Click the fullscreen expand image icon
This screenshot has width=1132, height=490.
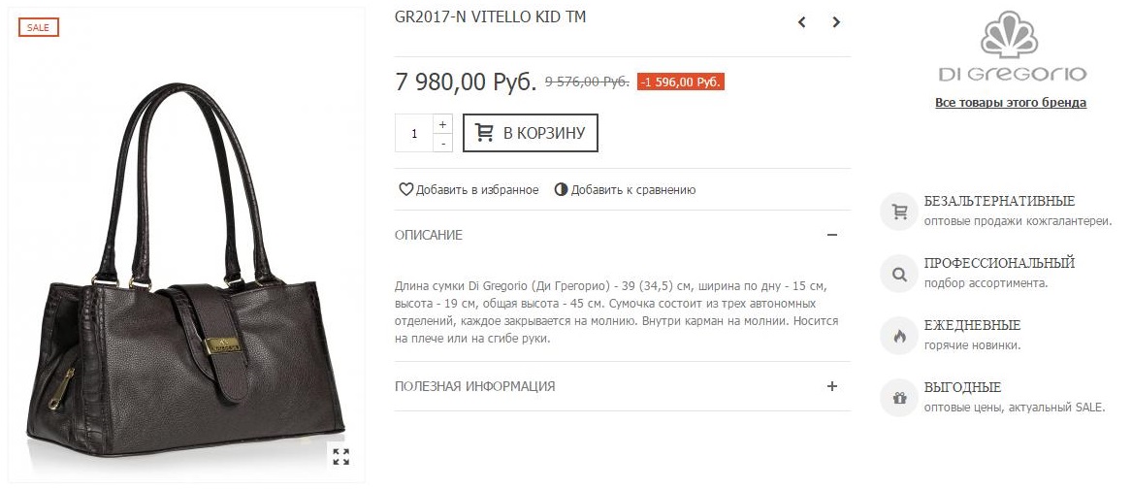point(340,456)
